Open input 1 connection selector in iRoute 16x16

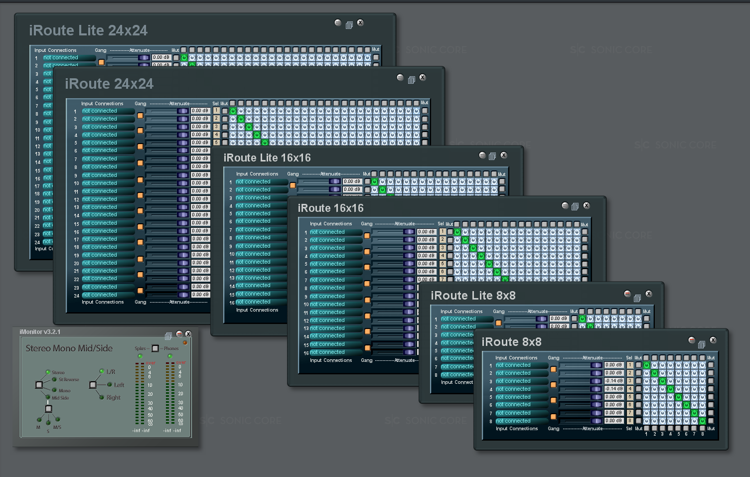tap(336, 232)
